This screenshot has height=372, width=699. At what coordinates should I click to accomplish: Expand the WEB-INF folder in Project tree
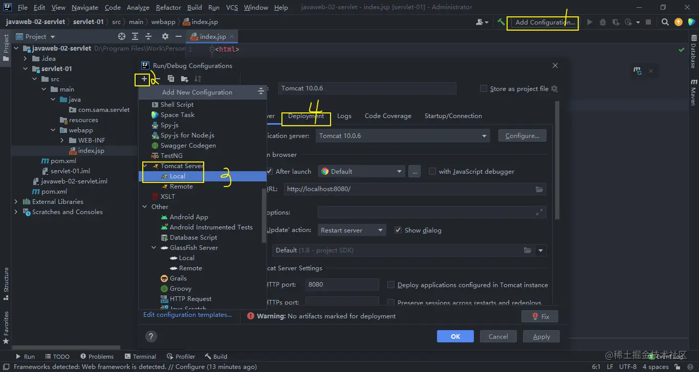(62, 141)
